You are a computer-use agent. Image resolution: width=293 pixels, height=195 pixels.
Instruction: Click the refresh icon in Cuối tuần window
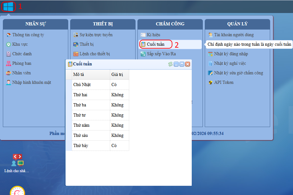click(x=170, y=64)
